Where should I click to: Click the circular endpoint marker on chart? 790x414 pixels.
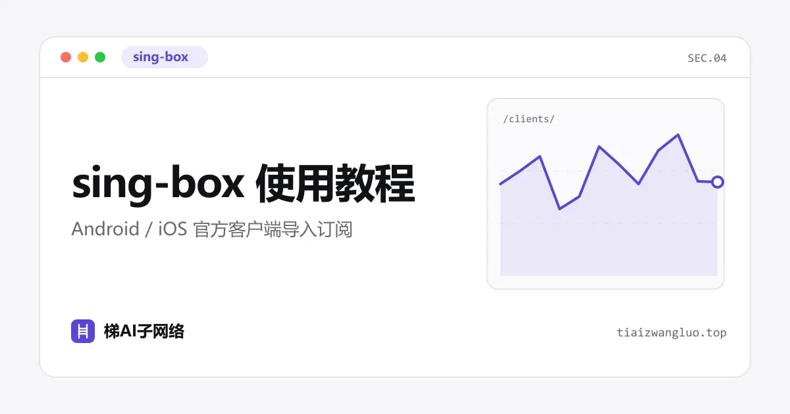[x=718, y=182]
